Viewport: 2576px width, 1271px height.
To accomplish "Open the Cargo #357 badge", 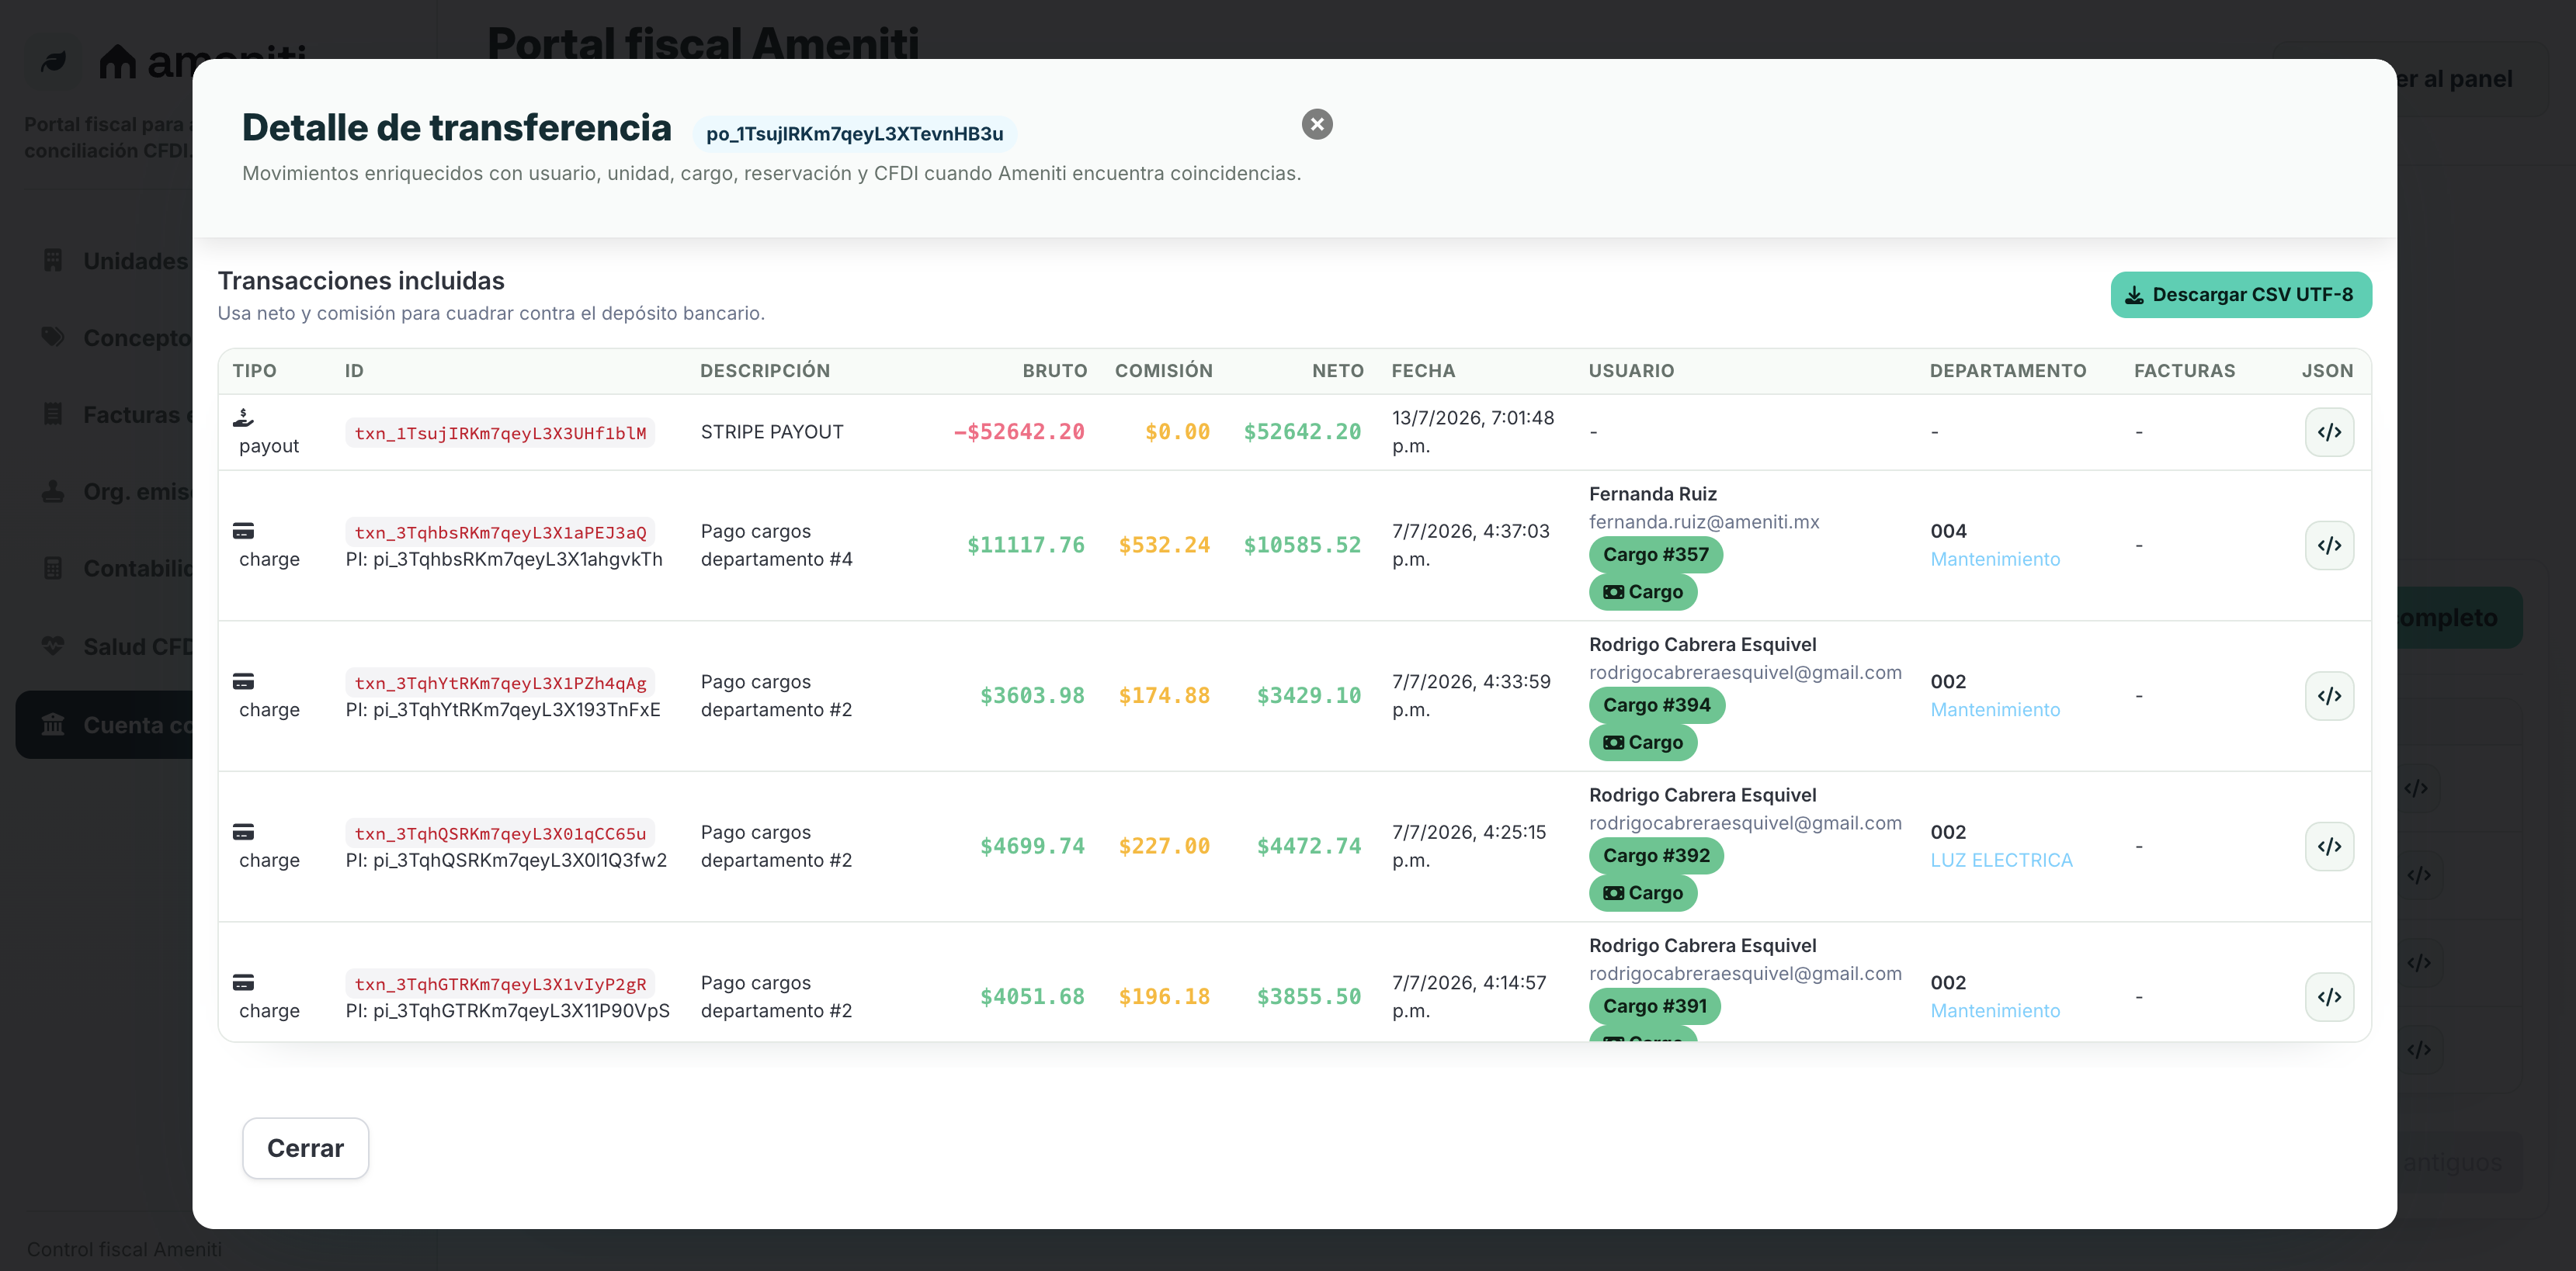I will pos(1655,555).
